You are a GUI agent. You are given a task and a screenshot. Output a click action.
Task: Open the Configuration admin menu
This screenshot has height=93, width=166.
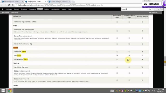pos(55,9)
